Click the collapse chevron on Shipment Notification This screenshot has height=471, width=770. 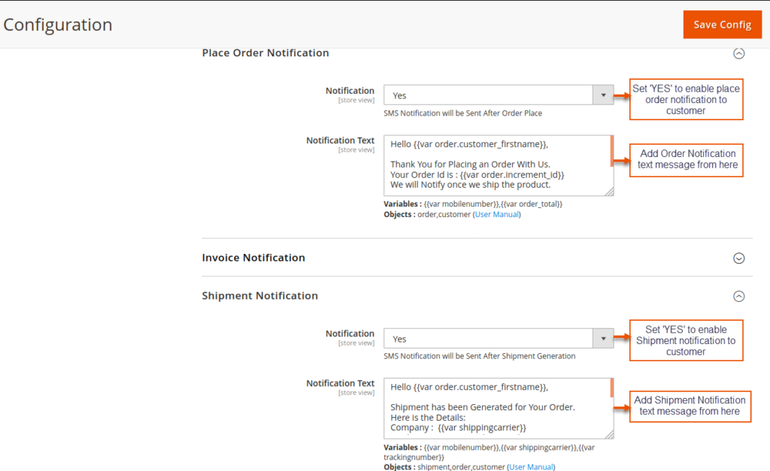739,296
